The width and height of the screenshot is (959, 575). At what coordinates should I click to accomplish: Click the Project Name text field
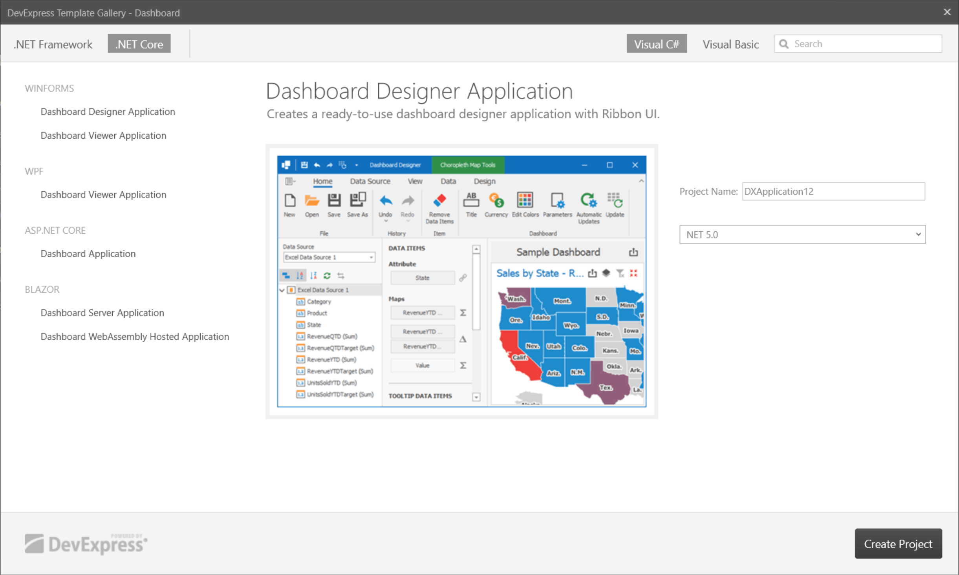tap(833, 192)
